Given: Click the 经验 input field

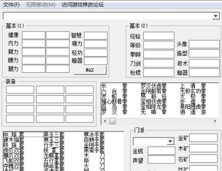Looking at the screenshot, I should point(159,36).
